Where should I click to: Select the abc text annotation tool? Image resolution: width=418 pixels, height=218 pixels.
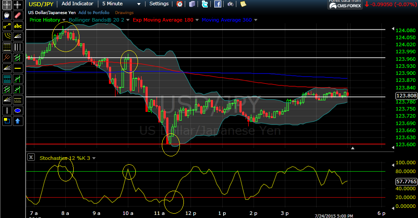click(18, 26)
